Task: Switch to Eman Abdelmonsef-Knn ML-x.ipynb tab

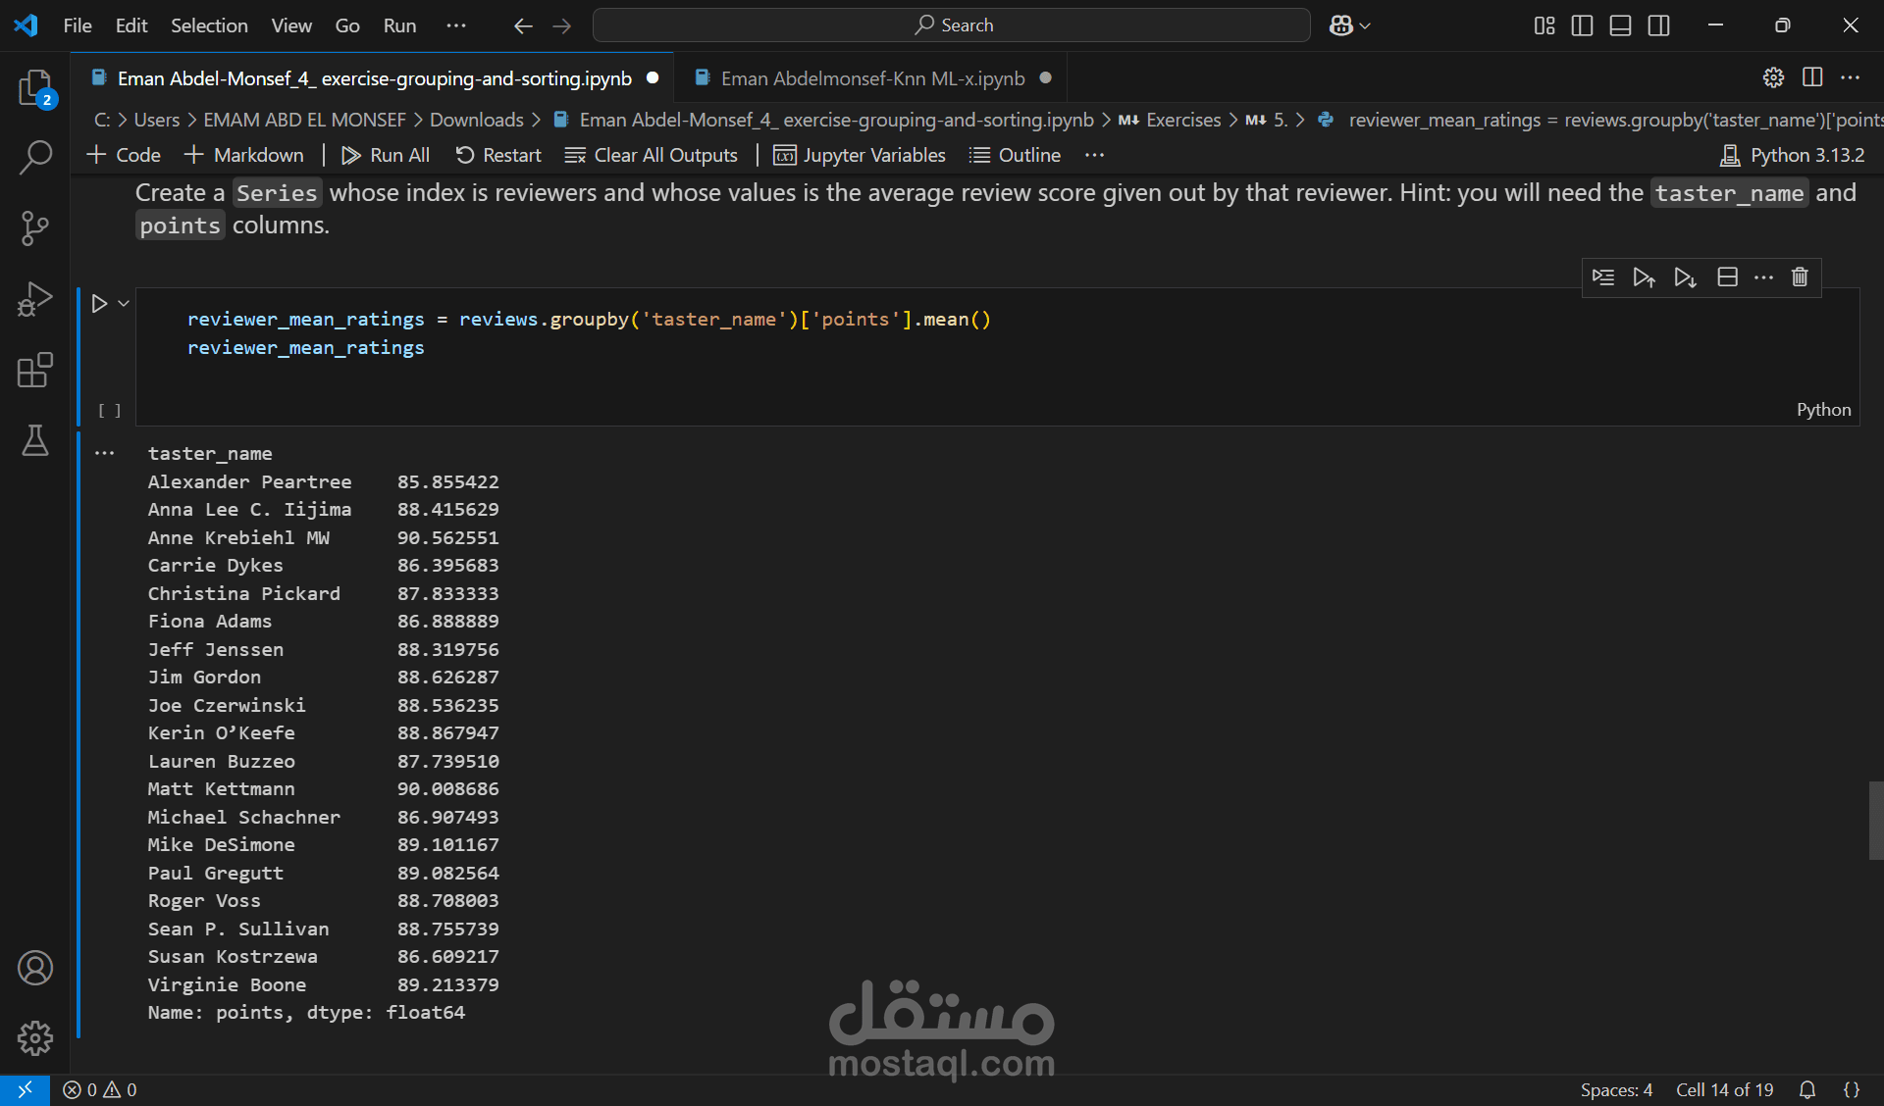Action: pyautogui.click(x=871, y=78)
